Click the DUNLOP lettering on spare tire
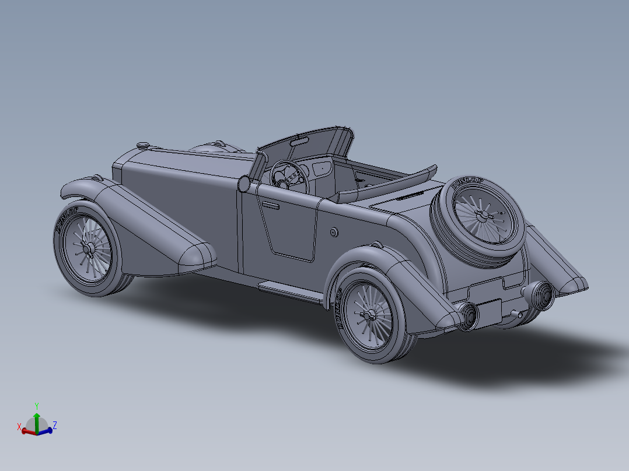 [467, 183]
